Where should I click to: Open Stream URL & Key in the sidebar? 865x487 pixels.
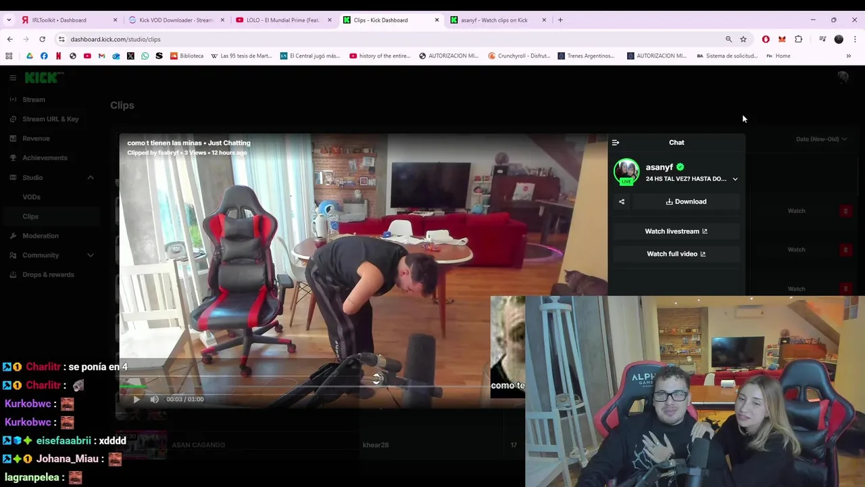point(51,119)
